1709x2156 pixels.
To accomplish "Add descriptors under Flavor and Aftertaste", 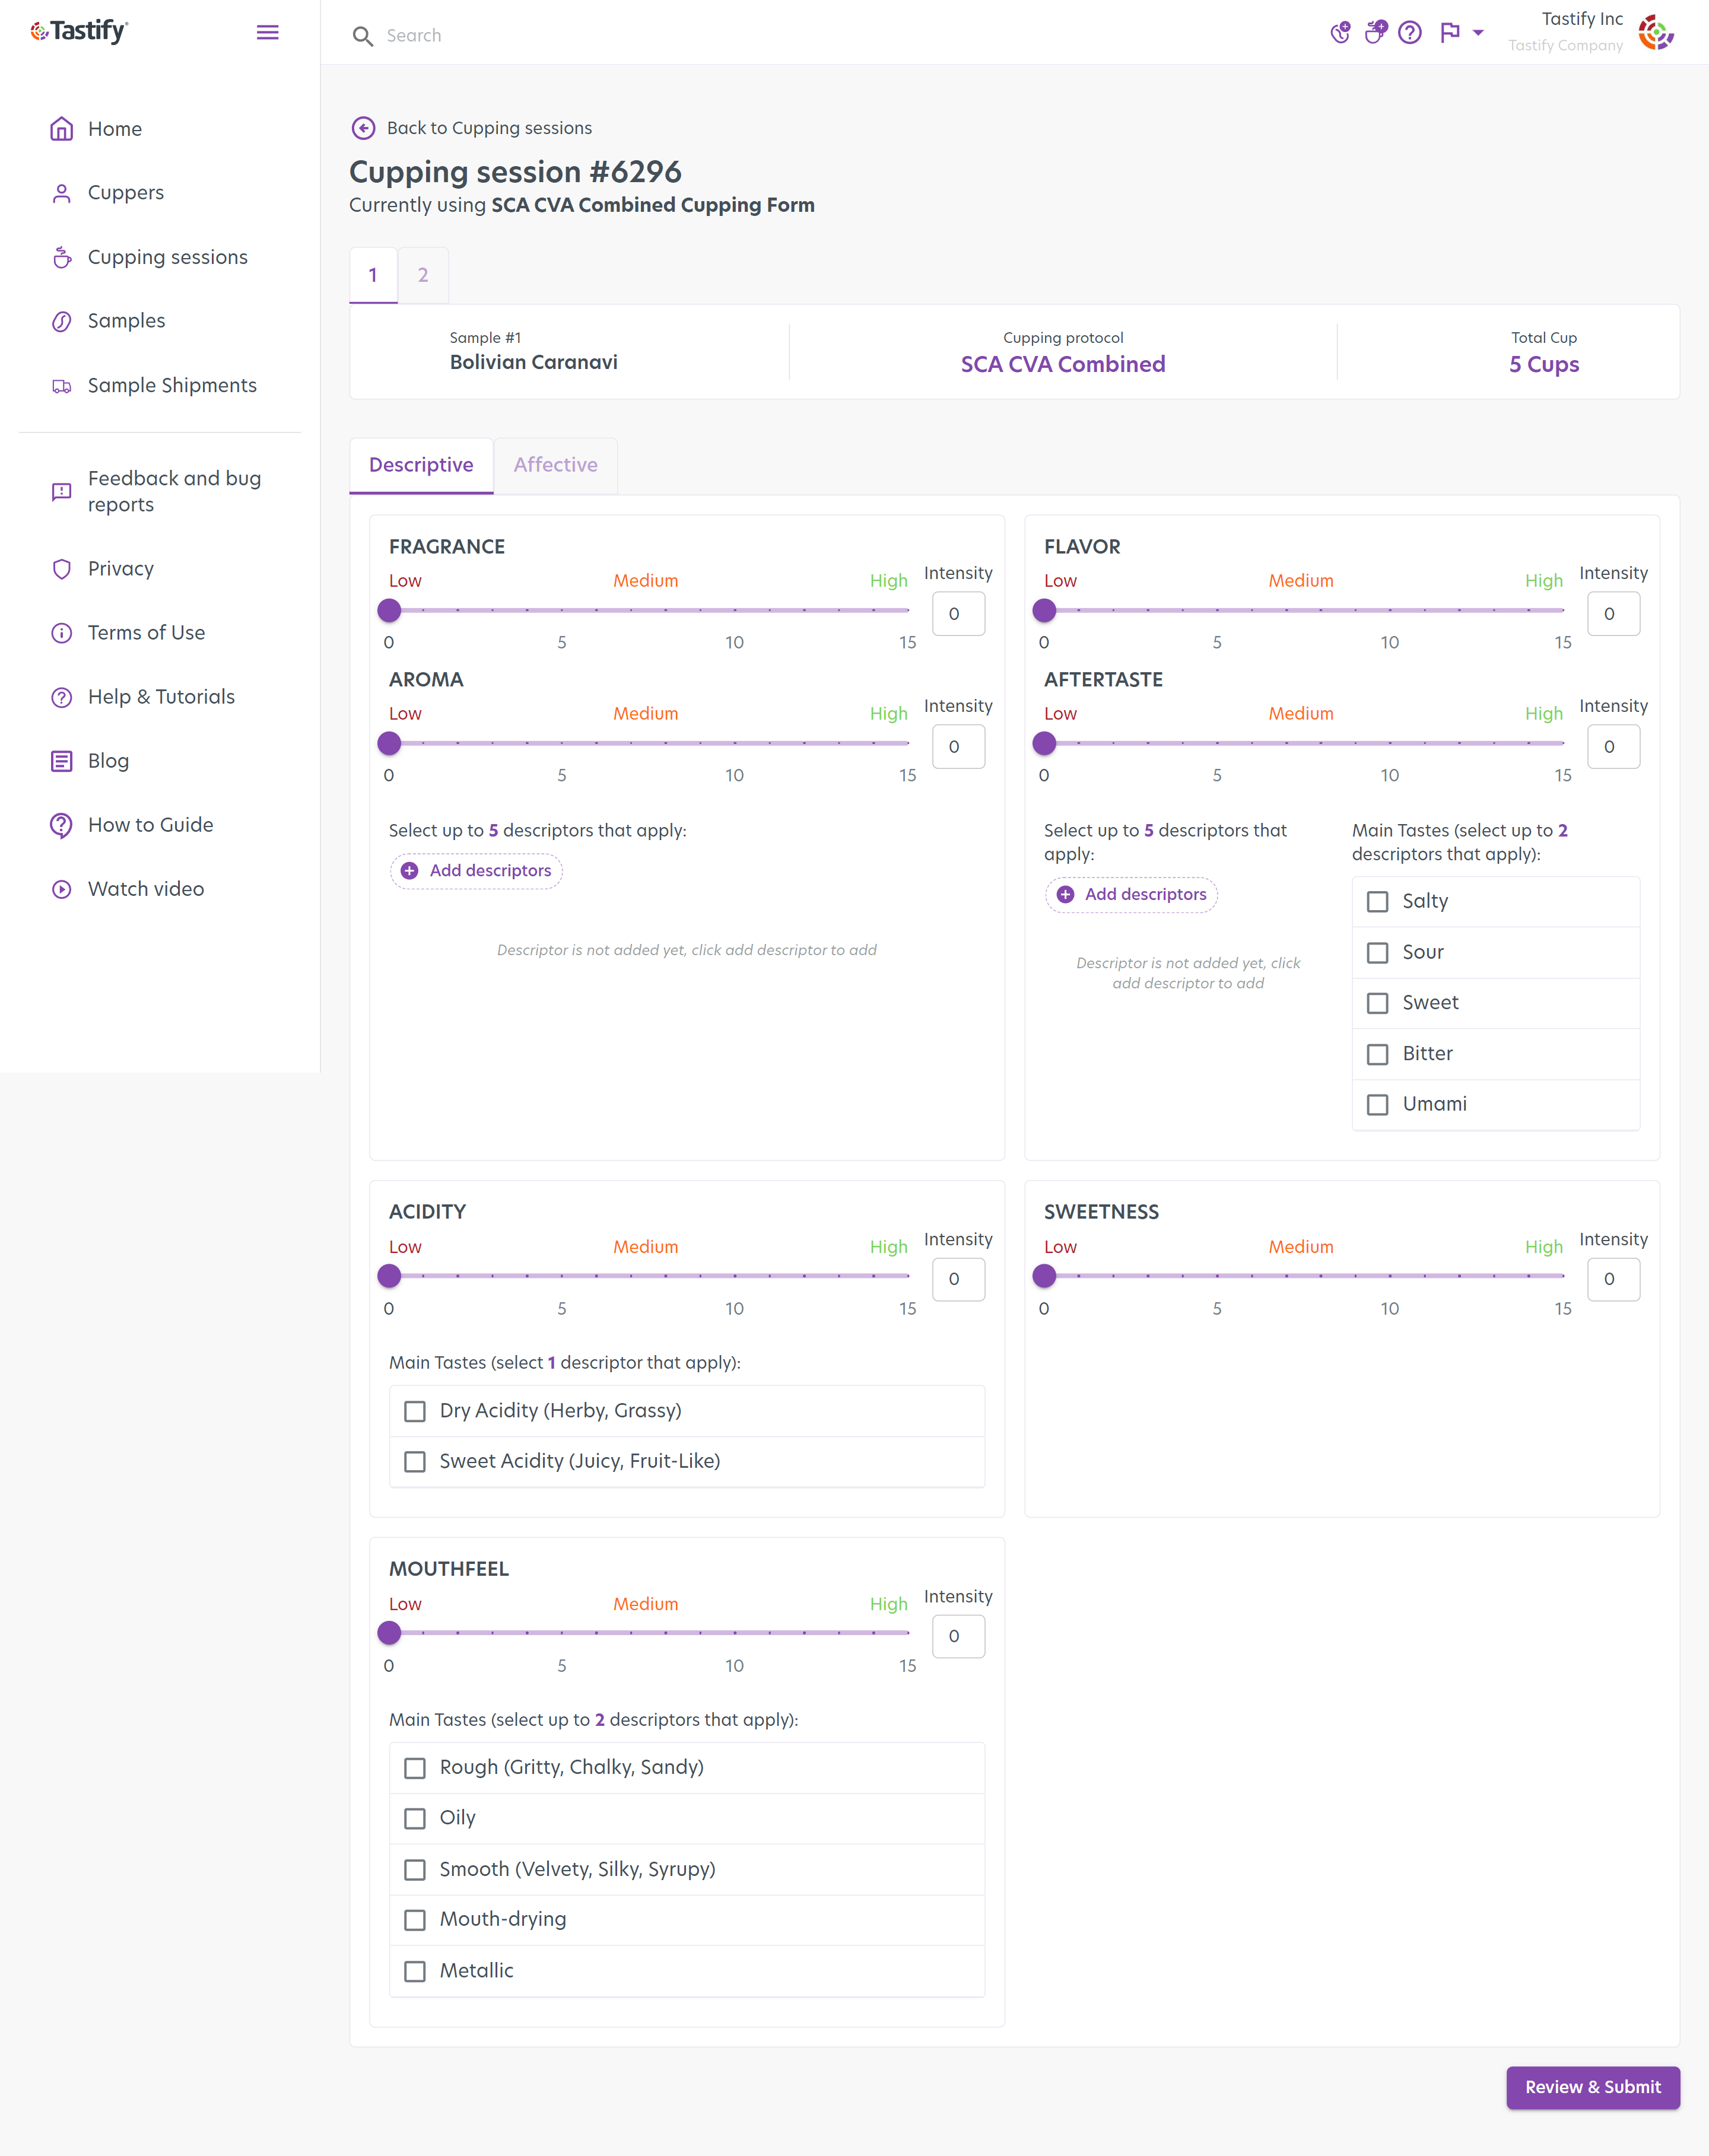I will tap(1132, 895).
